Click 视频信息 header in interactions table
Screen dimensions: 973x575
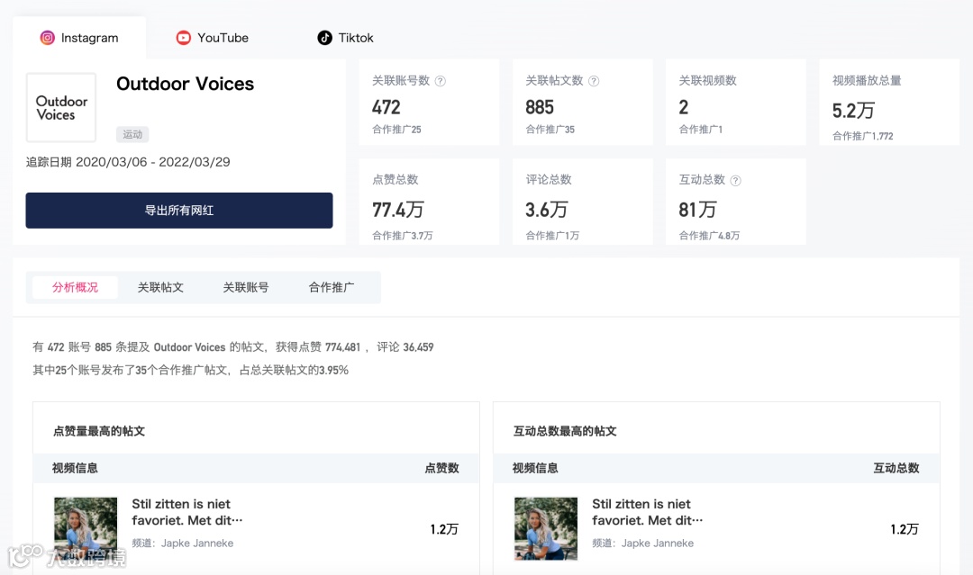point(535,469)
